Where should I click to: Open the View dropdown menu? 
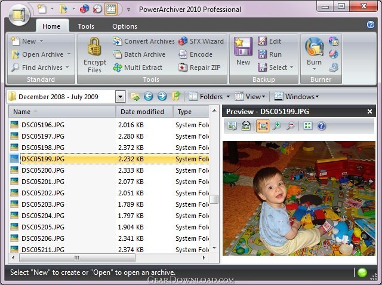249,97
